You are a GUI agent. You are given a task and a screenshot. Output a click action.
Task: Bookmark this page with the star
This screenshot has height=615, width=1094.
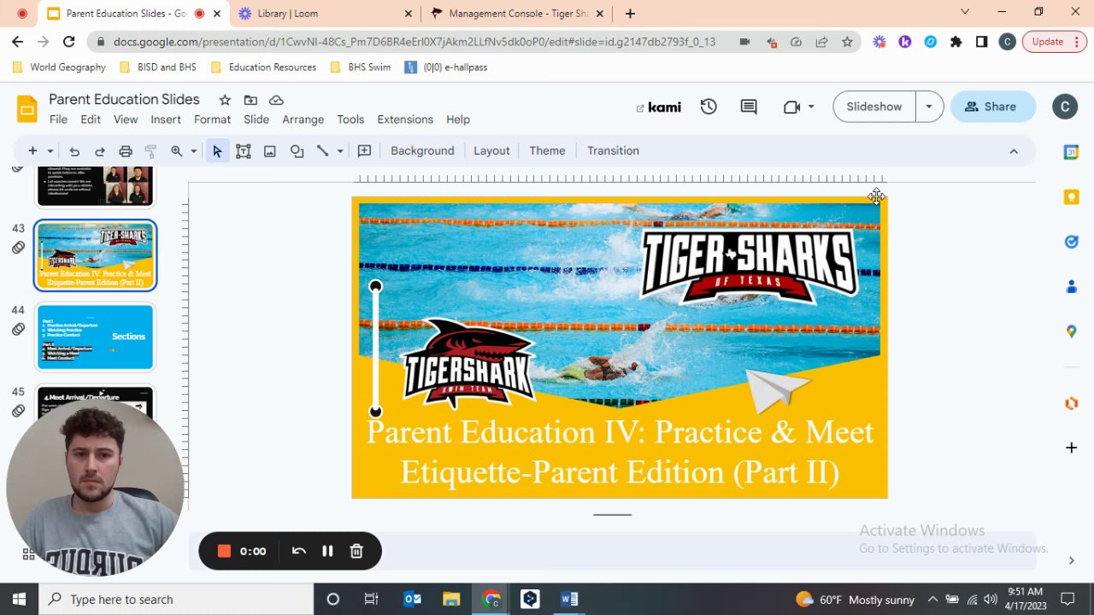pos(847,42)
